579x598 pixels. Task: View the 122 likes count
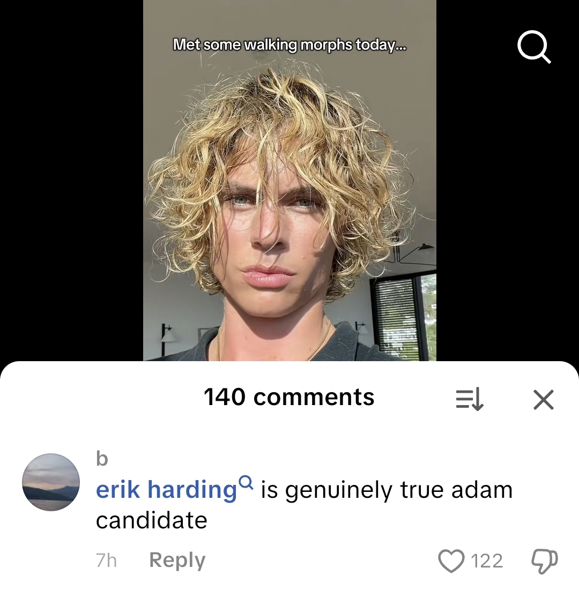pos(487,561)
